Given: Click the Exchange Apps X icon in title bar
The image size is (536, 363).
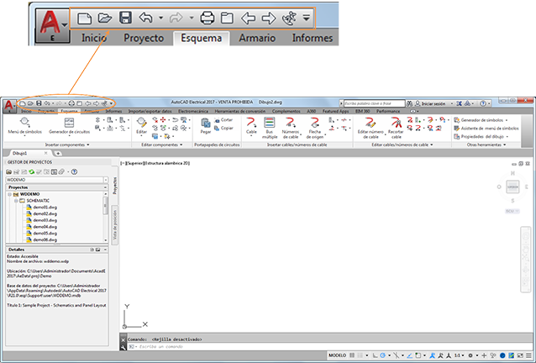Looking at the screenshot, I should [459, 103].
